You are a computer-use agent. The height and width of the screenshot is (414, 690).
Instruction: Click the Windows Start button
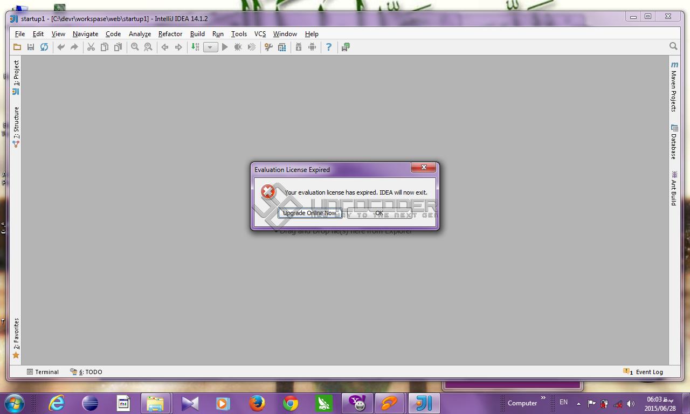pos(14,403)
